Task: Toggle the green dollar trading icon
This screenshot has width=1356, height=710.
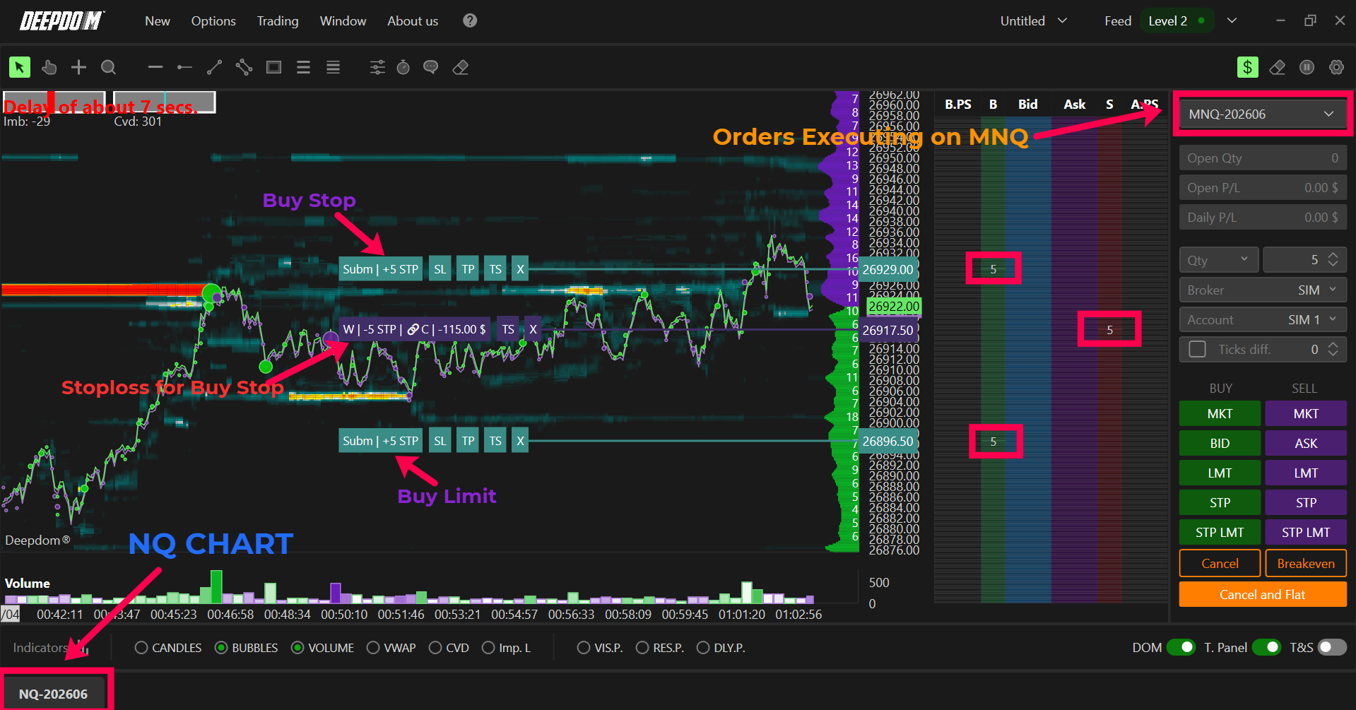Action: (x=1248, y=67)
